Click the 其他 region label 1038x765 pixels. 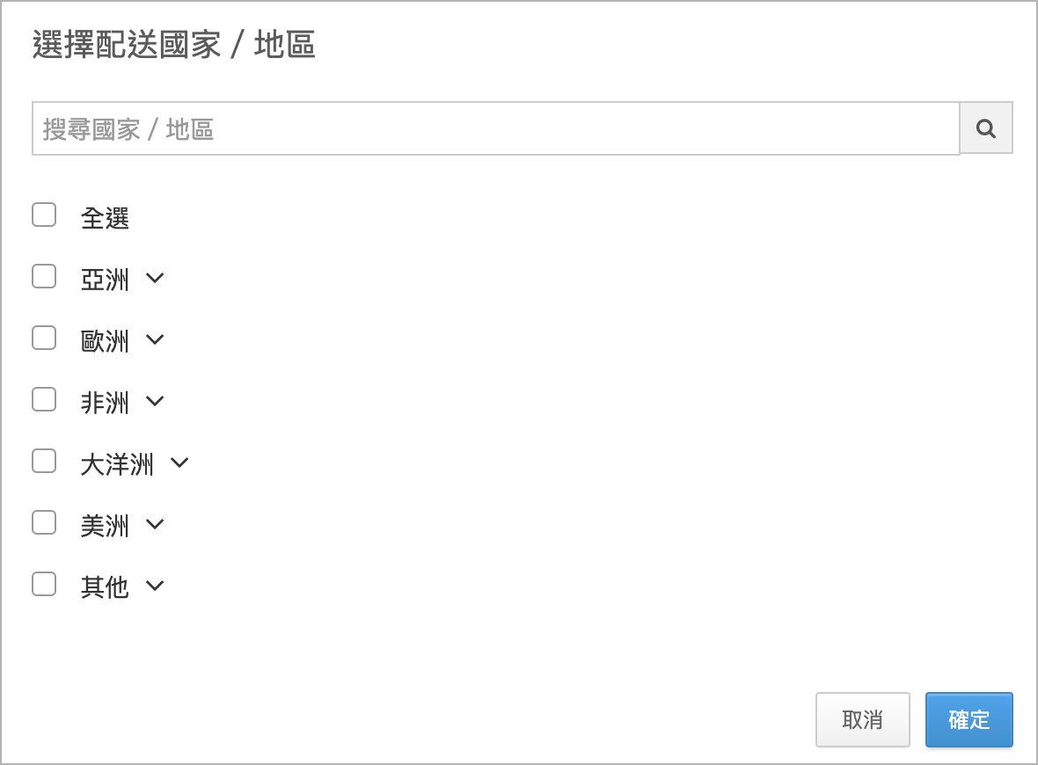(105, 587)
